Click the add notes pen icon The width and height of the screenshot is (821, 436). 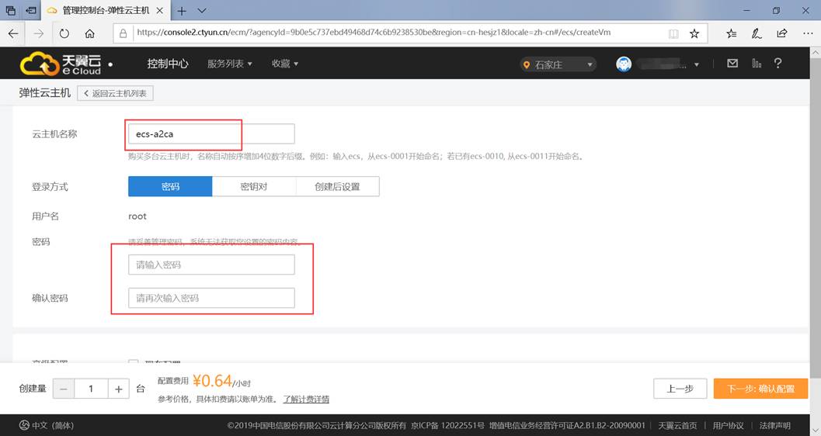757,33
